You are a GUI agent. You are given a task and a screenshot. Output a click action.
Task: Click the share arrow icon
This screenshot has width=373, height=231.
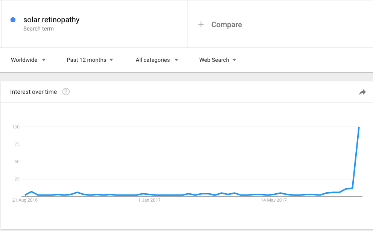click(362, 92)
